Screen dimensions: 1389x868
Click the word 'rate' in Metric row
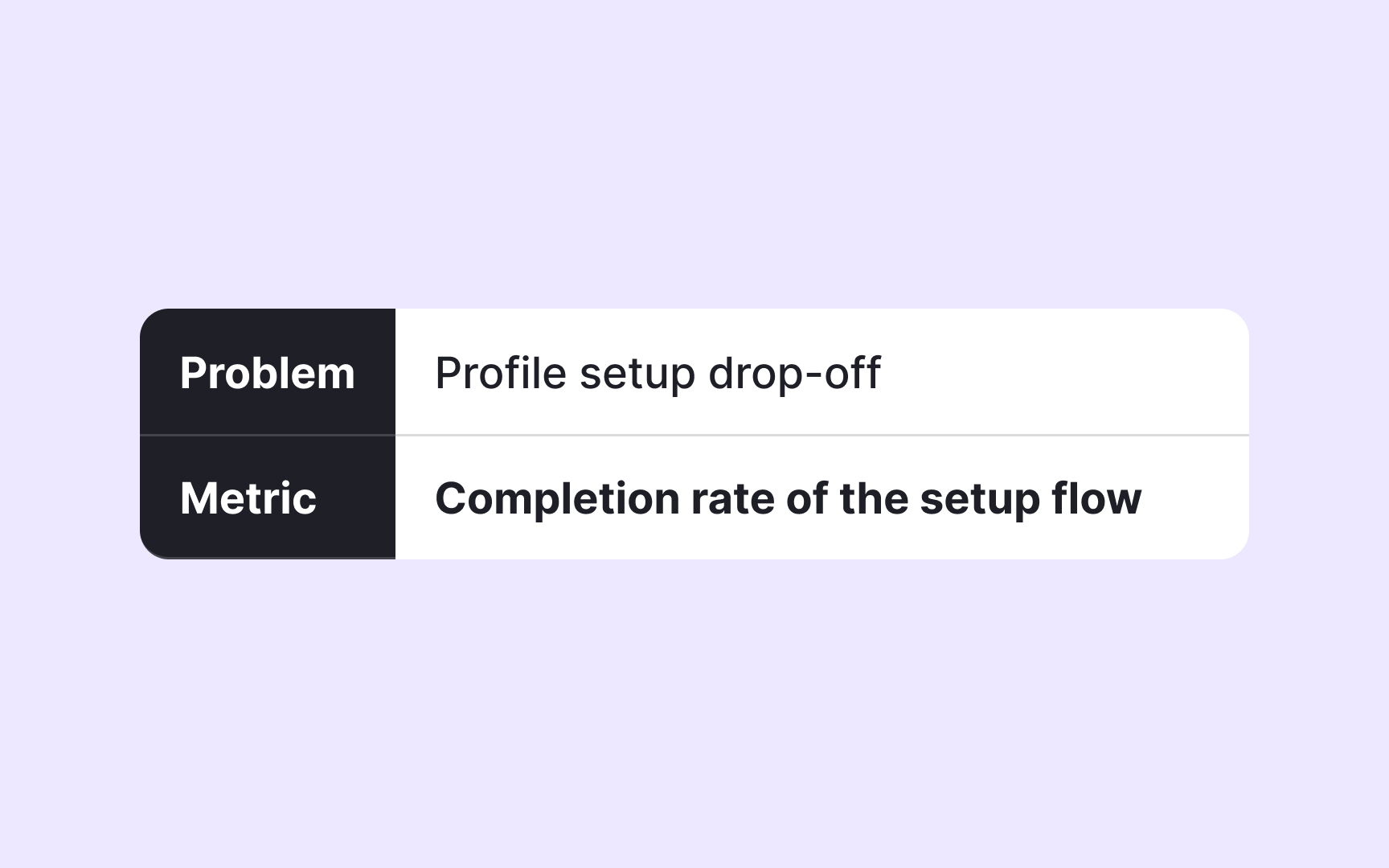[x=733, y=498]
